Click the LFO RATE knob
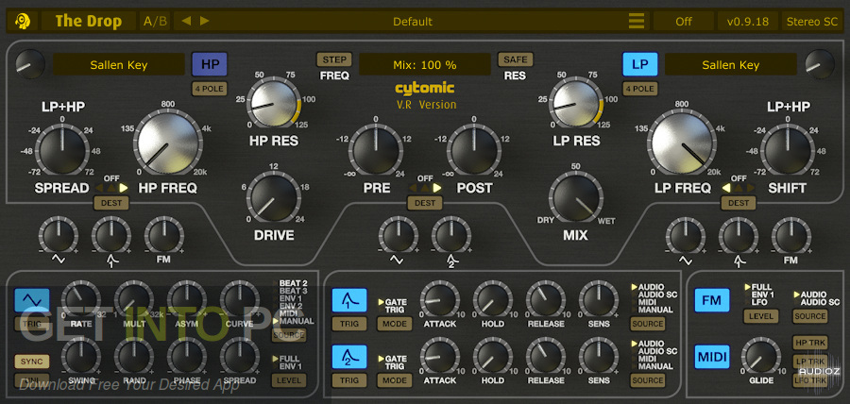Viewport: 850px width, 404px height. click(x=81, y=299)
